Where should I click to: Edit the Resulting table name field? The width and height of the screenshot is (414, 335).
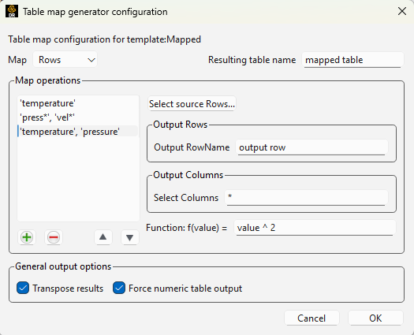pyautogui.click(x=352, y=60)
